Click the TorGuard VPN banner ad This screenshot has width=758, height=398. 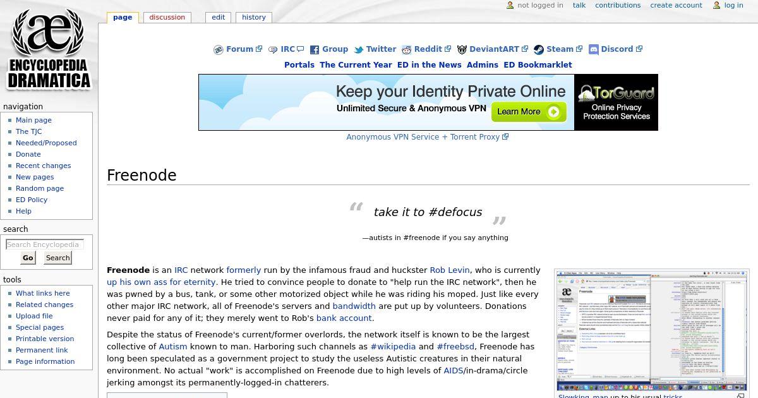[x=428, y=102]
